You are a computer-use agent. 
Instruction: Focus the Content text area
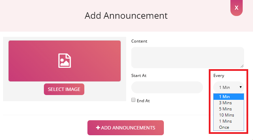188,58
